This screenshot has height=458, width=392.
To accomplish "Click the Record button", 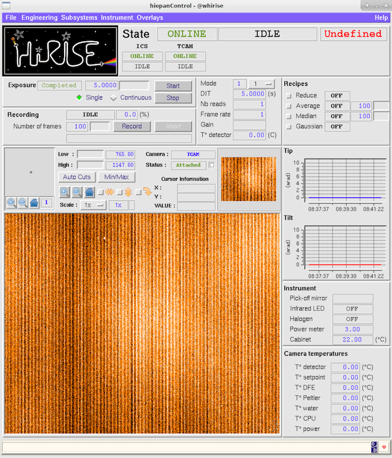I will 127,127.
